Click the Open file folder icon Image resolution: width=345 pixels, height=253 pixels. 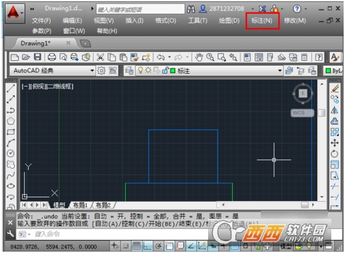tap(26, 57)
